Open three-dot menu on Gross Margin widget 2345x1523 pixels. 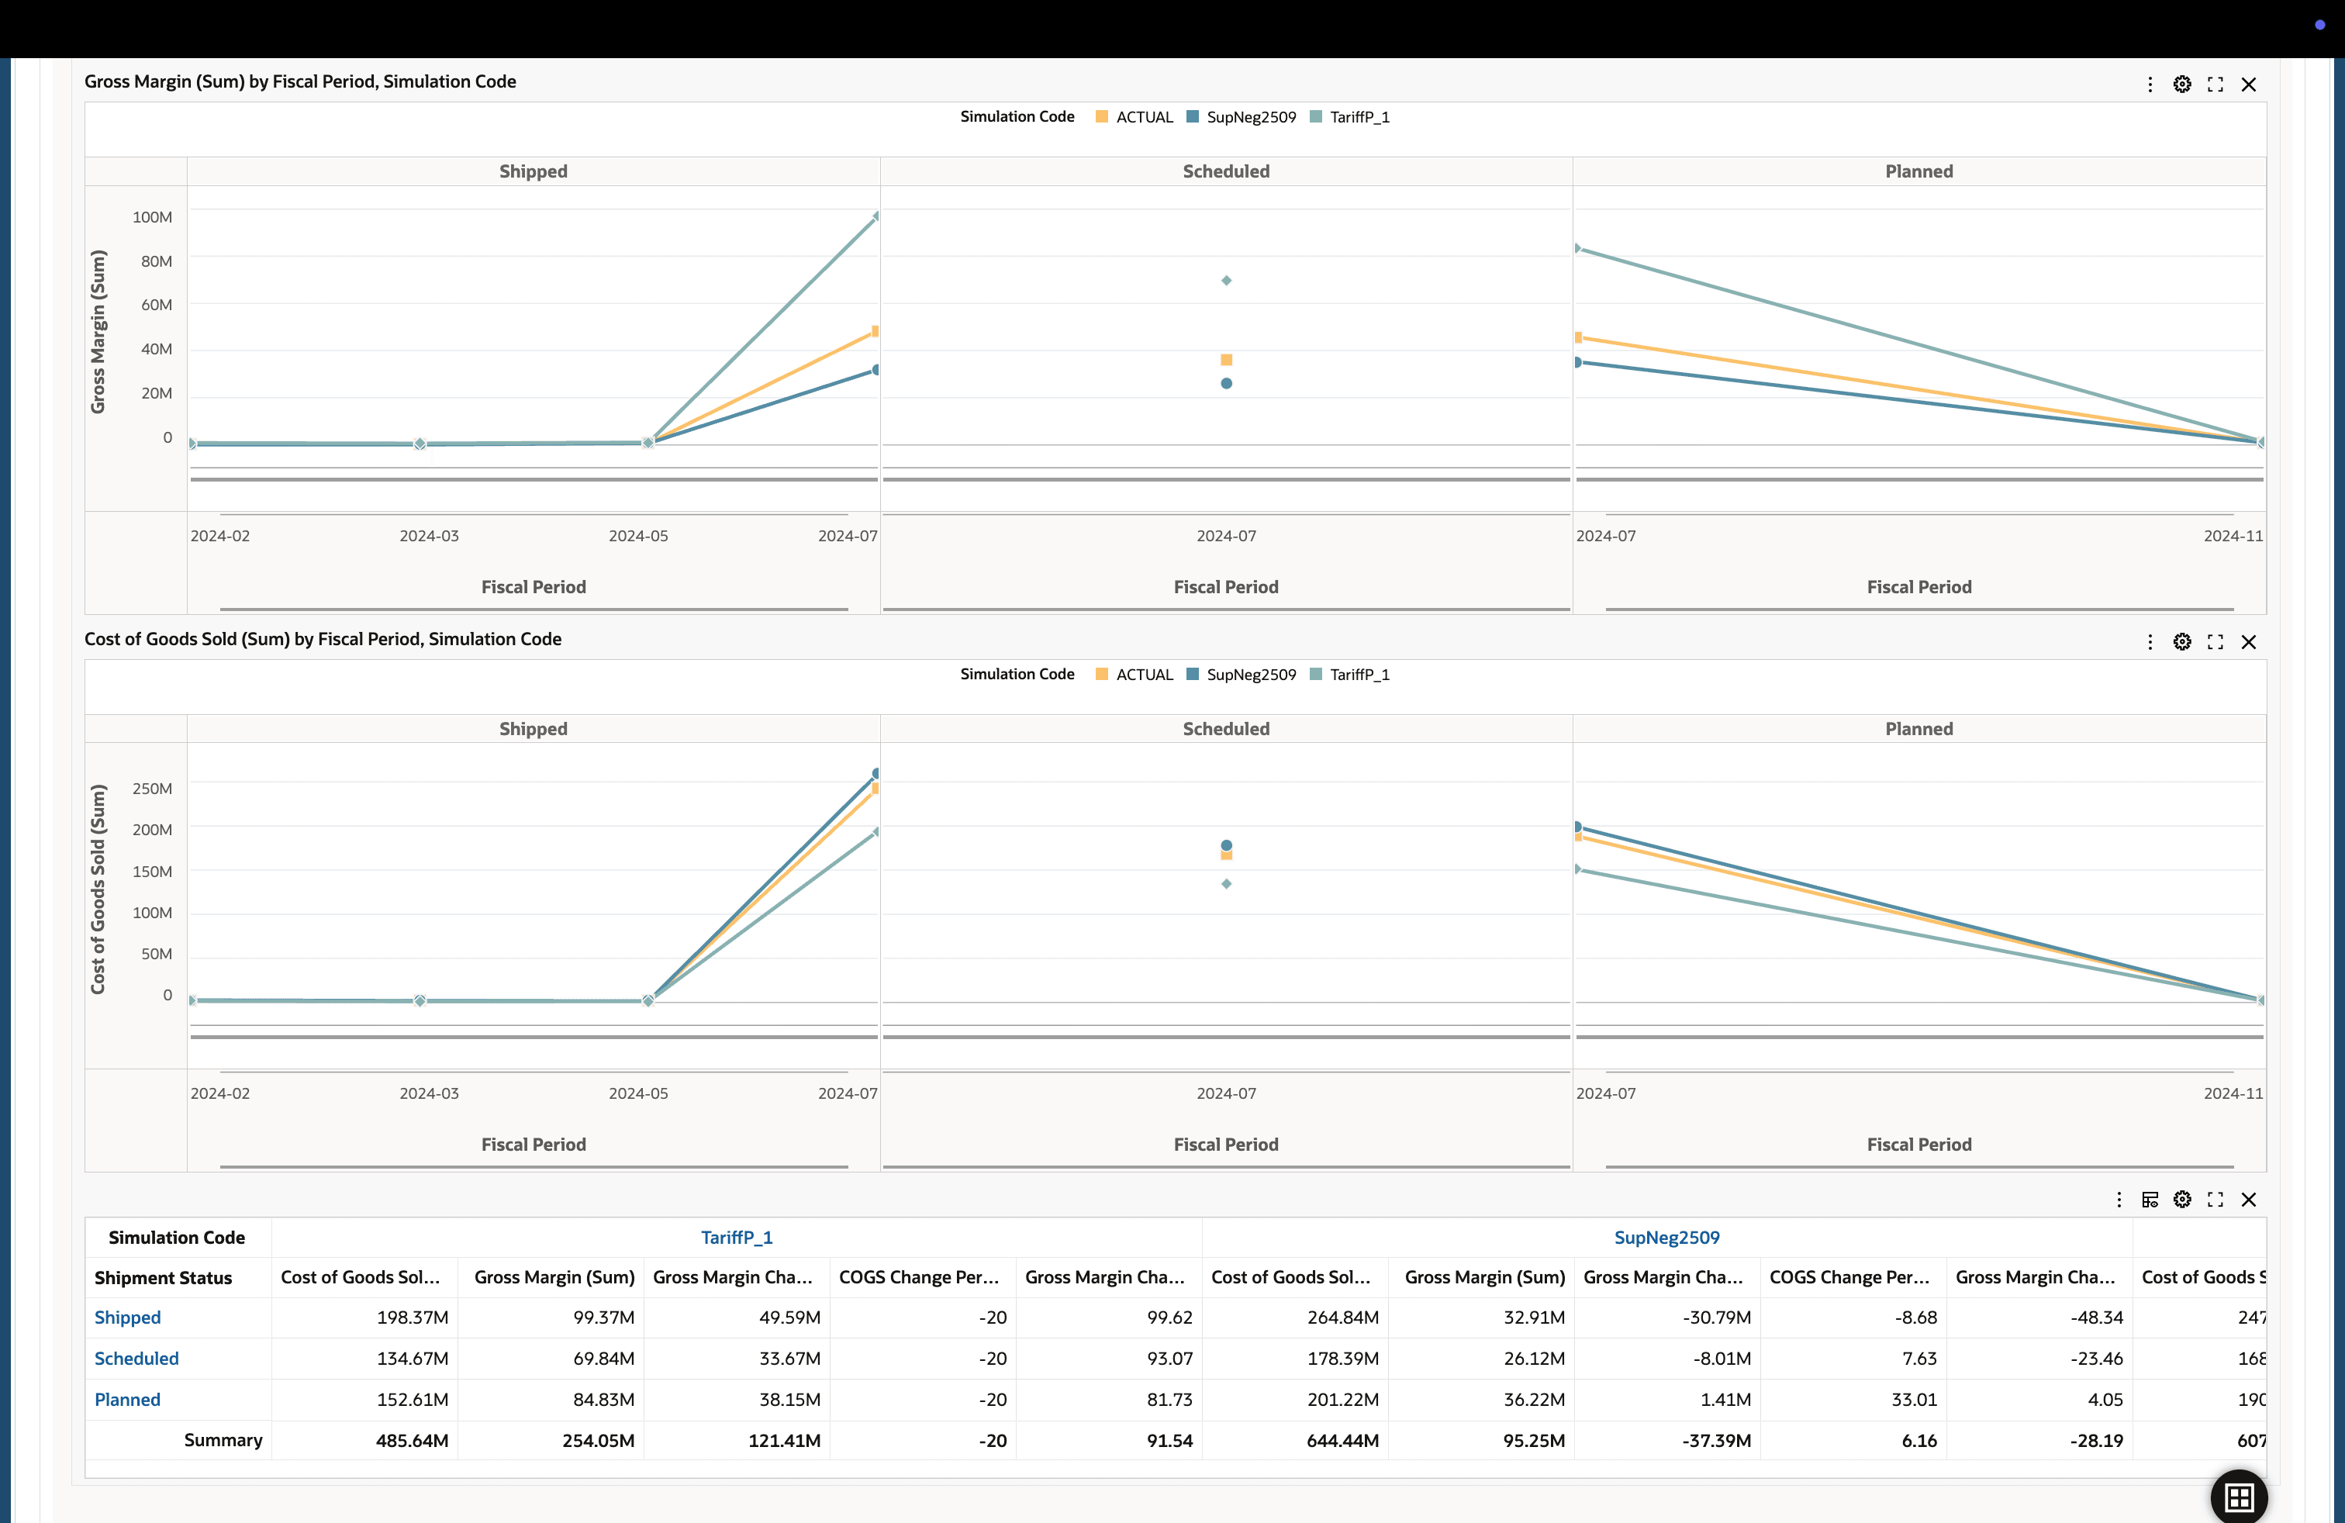pos(2150,84)
